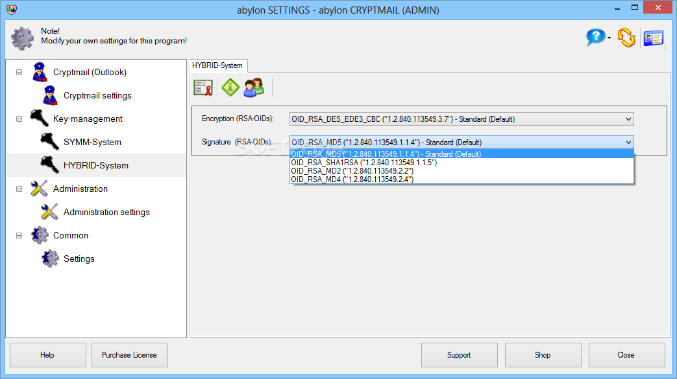The width and height of the screenshot is (677, 379).
Task: Choose OID_RSA_MD2 from the signature list
Action: (x=462, y=171)
